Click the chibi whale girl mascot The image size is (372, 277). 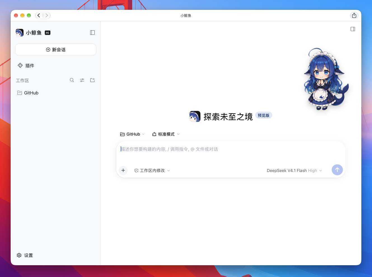[326, 79]
